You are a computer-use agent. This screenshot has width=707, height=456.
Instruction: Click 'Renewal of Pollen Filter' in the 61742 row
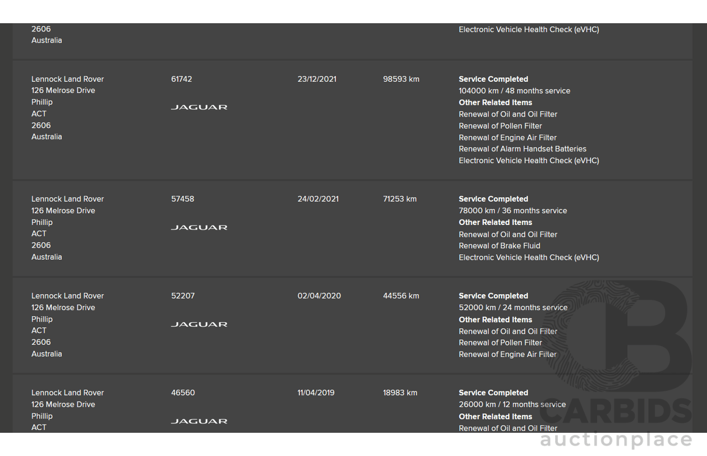(x=500, y=125)
